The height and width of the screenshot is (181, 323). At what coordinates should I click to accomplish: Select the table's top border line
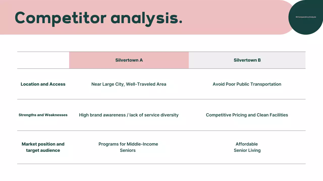[161, 52]
